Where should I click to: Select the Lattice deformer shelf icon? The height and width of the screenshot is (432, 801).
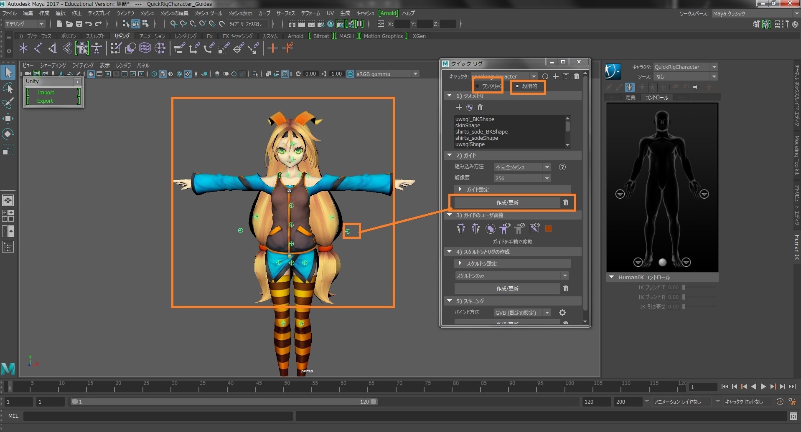145,48
